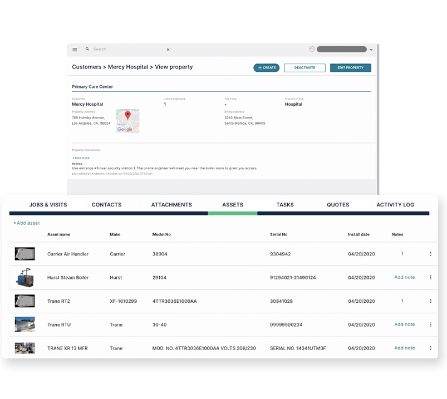The image size is (447, 399).
Task: Open the three-dot menu for Hurst Steam Boiler
Action: 430,277
